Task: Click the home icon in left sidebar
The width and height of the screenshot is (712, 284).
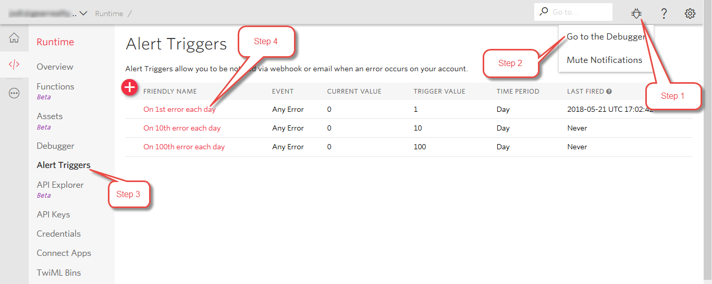Action: pyautogui.click(x=14, y=38)
